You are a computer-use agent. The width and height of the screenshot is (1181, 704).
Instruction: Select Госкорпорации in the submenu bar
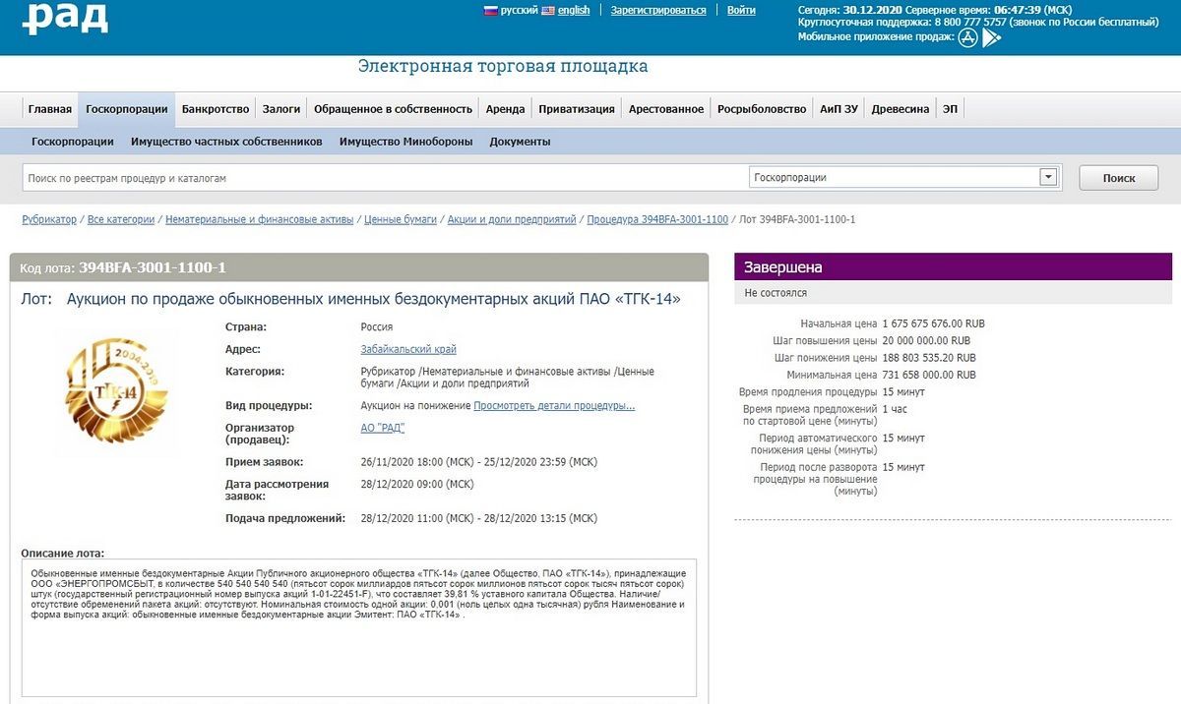[x=73, y=142]
